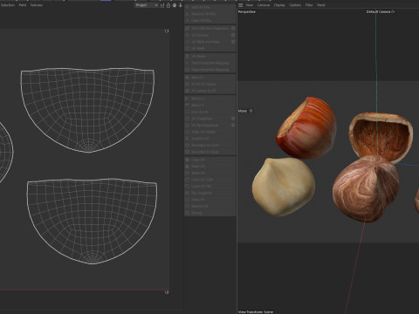The image size is (419, 314).
Task: Choose Copy UV command
Action: 210,160
